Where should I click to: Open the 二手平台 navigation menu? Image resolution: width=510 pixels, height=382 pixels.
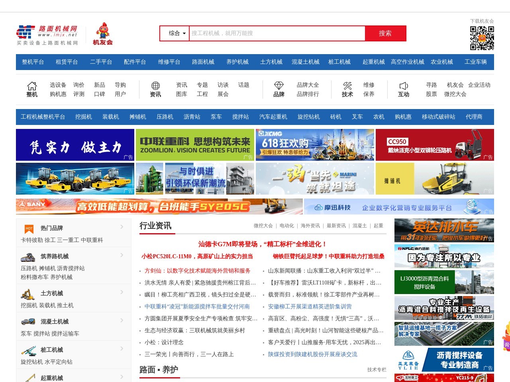click(x=100, y=62)
